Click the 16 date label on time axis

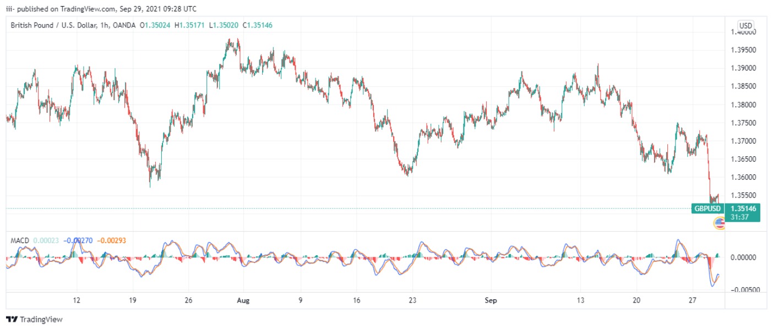[356, 300]
